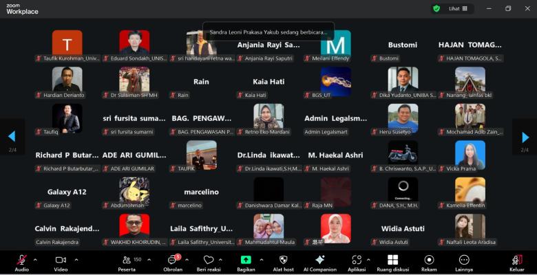The height and width of the screenshot is (275, 537).
Task: Open Alat host shield tools
Action: (283, 260)
